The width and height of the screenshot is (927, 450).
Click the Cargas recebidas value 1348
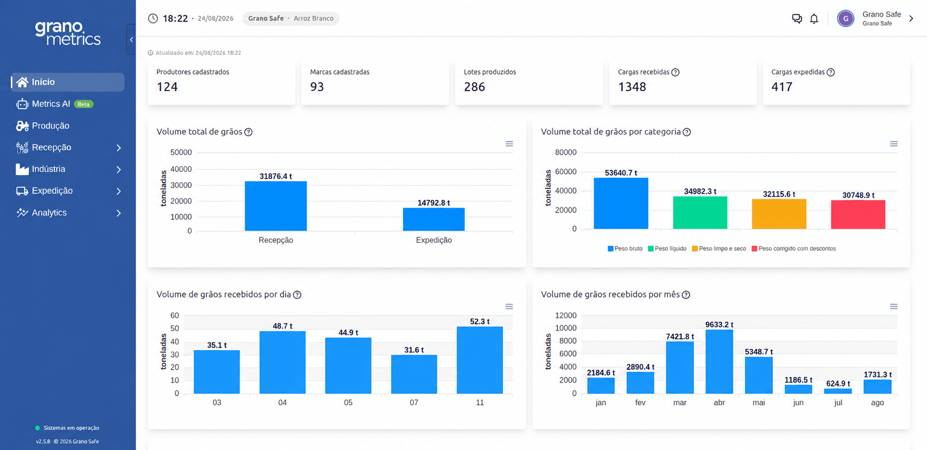point(632,87)
